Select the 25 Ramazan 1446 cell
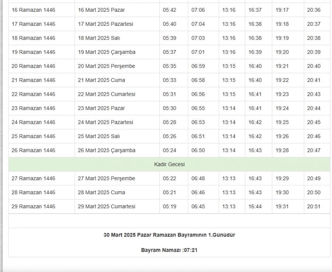Viewport: 332px width, 272px height. 34,136
